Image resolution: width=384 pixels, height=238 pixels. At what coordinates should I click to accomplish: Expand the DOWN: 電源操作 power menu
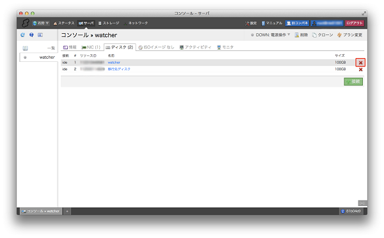270,35
